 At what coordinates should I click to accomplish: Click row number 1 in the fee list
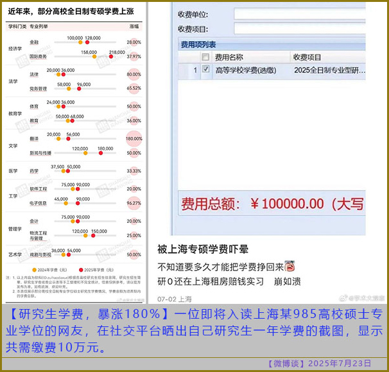click(x=195, y=71)
